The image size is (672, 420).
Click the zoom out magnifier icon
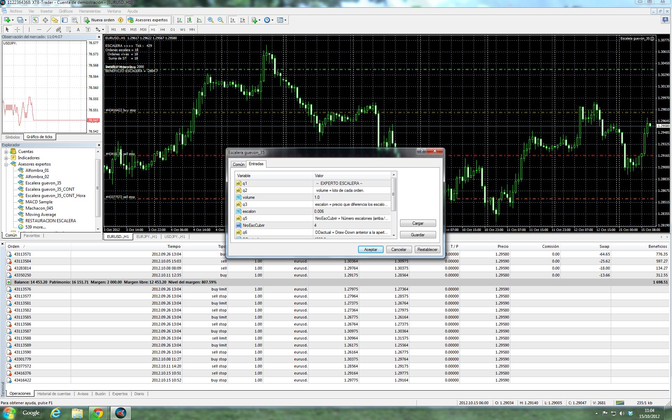220,20
